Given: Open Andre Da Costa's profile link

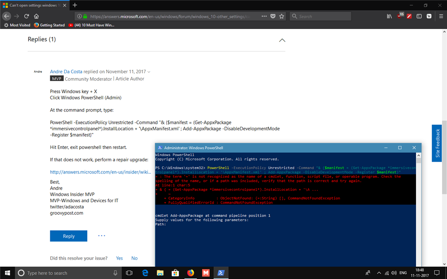Looking at the screenshot, I should 66,71.
